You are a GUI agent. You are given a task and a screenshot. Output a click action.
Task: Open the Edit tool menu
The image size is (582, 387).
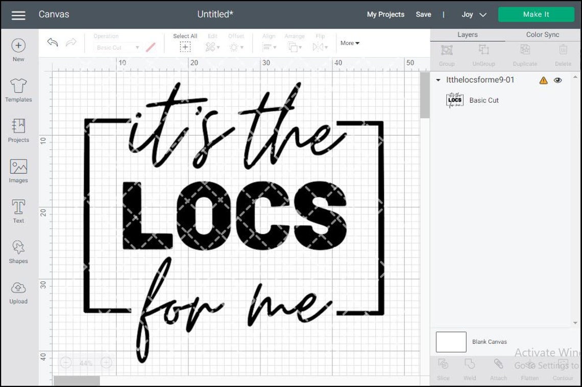(x=212, y=47)
